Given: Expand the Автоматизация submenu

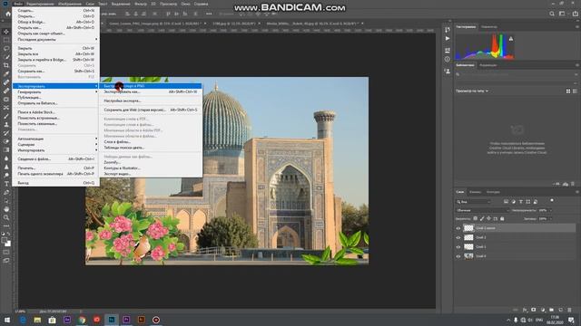Looking at the screenshot, I should [55, 139].
